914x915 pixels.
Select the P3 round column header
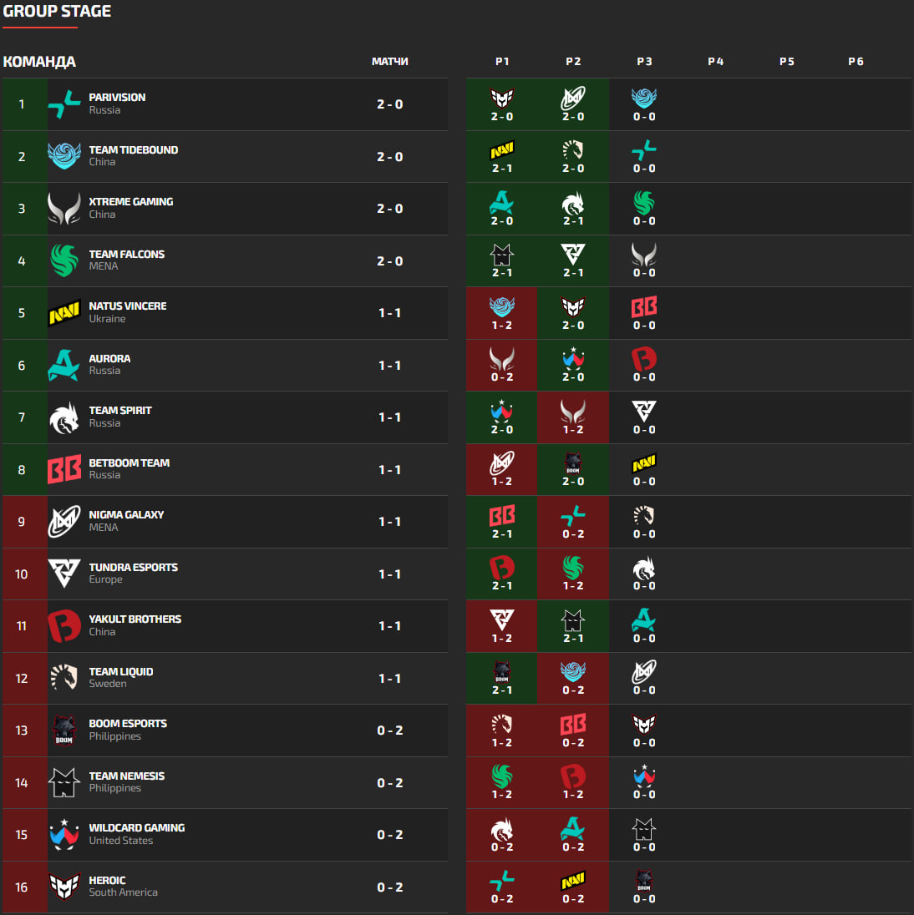click(x=644, y=62)
